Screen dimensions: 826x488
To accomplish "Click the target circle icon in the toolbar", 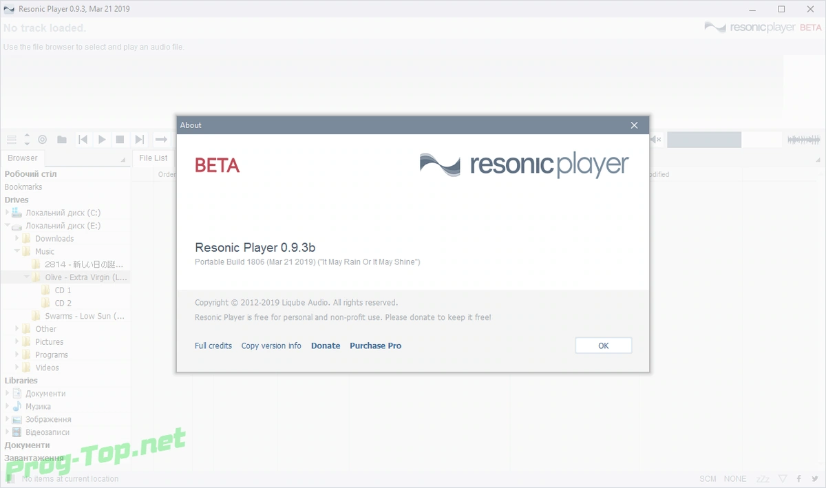I will point(42,140).
